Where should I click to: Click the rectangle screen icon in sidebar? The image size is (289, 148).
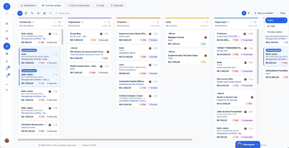click(x=7, y=31)
